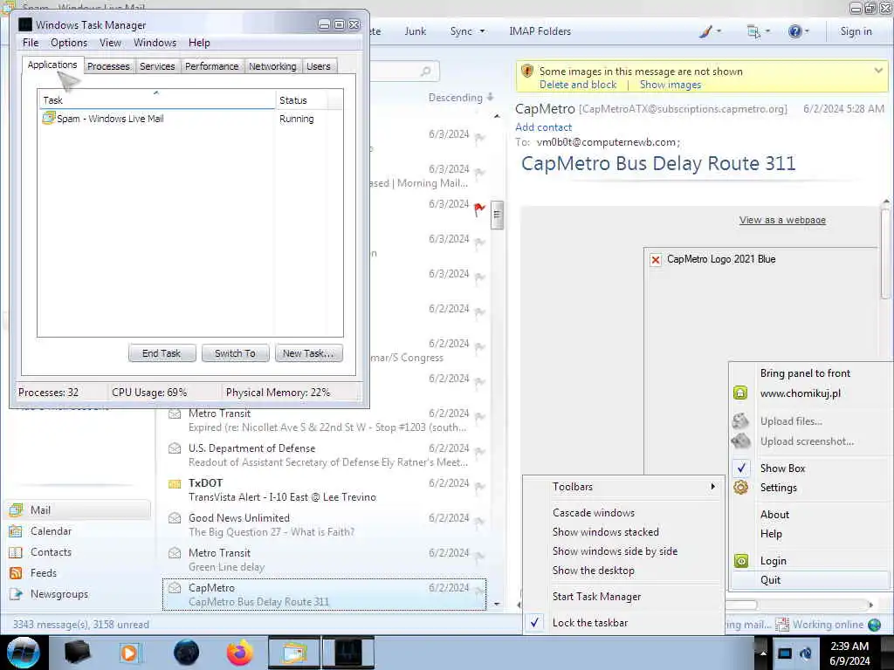Click the blue help question mark icon
894x670 pixels.
click(x=794, y=31)
